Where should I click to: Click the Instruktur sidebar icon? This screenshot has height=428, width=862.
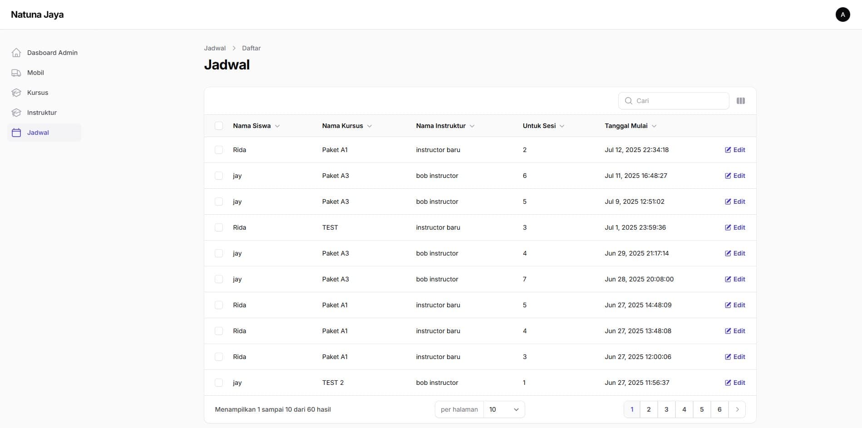point(16,113)
